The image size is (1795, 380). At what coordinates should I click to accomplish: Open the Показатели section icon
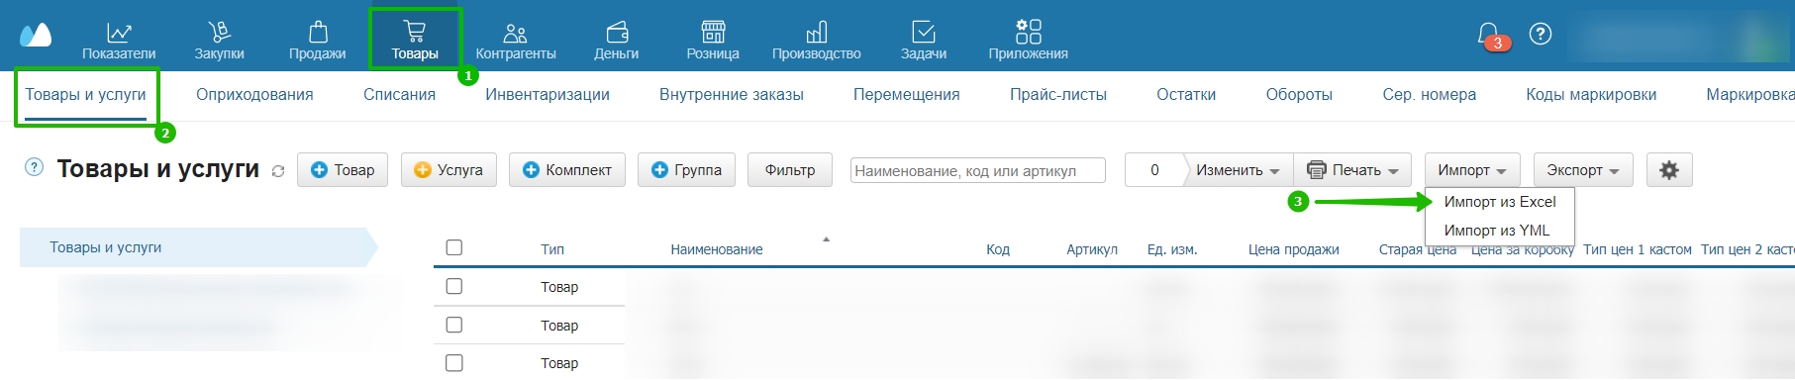pyautogui.click(x=119, y=32)
